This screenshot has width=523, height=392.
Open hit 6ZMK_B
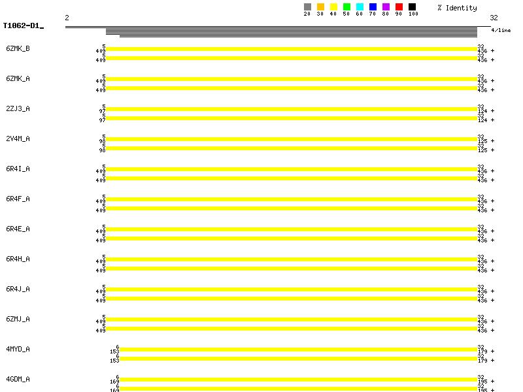(x=18, y=49)
